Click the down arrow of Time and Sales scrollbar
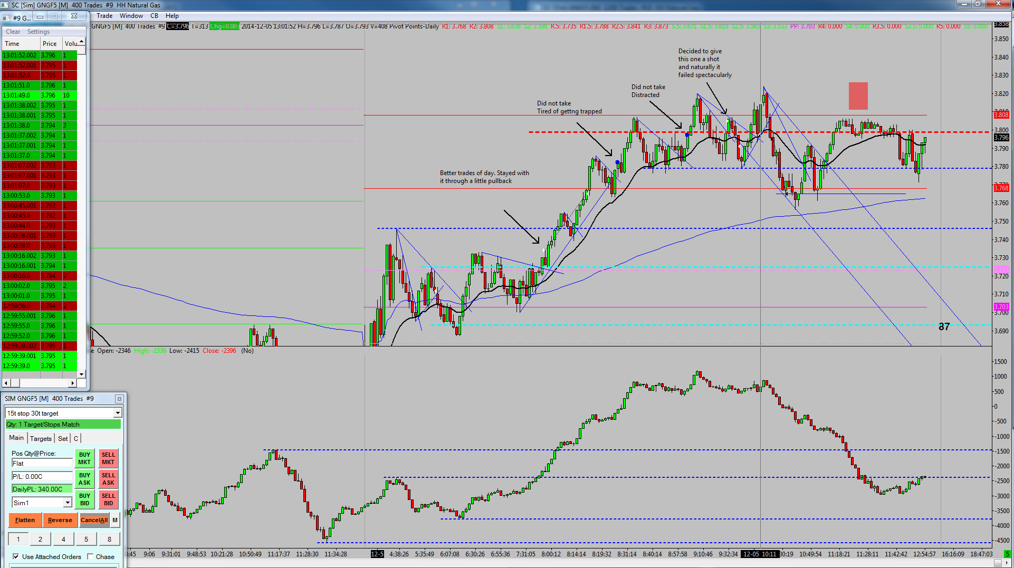 81,374
